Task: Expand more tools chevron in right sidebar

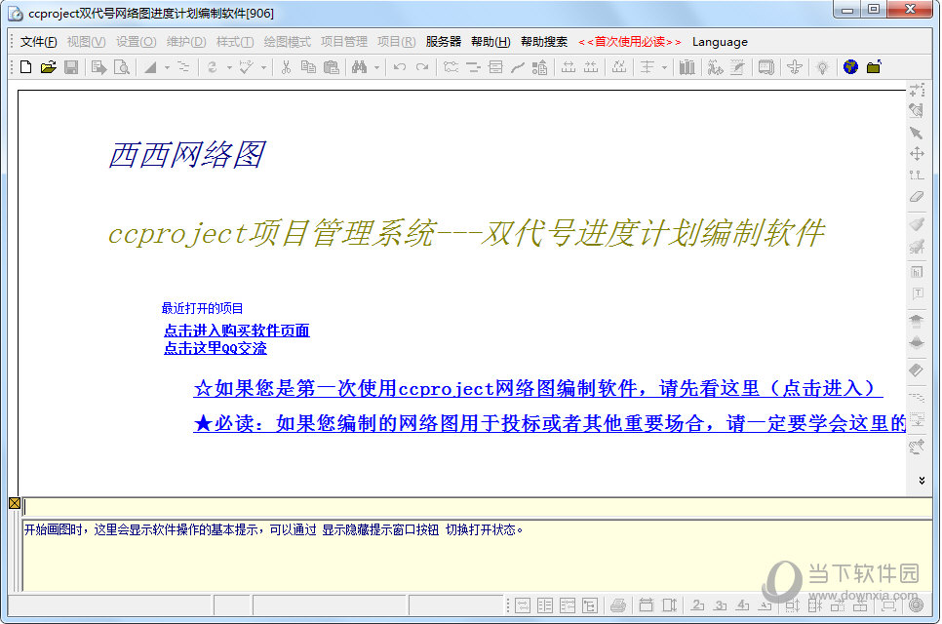Action: (922, 481)
